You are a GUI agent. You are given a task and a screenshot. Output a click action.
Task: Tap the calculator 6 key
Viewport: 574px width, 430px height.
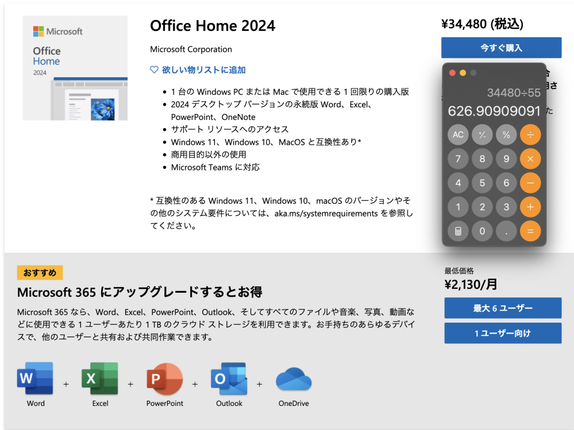[506, 183]
